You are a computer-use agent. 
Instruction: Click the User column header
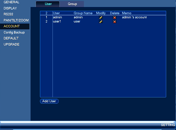point(56,13)
